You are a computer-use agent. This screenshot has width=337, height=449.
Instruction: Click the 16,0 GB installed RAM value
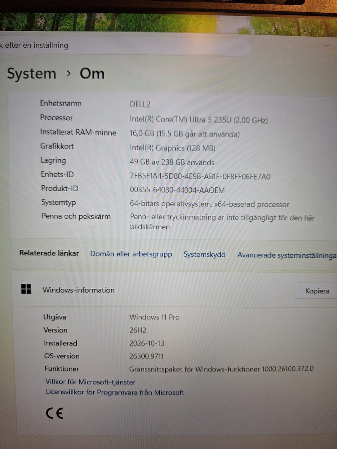pyautogui.click(x=185, y=134)
